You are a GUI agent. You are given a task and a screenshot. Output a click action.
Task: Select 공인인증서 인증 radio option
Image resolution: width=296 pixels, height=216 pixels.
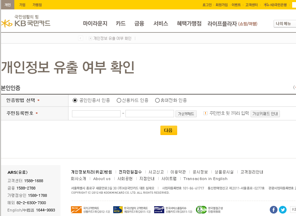(75, 100)
